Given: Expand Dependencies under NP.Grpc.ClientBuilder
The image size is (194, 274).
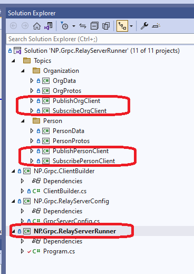Looking at the screenshot, I should coord(22,181).
